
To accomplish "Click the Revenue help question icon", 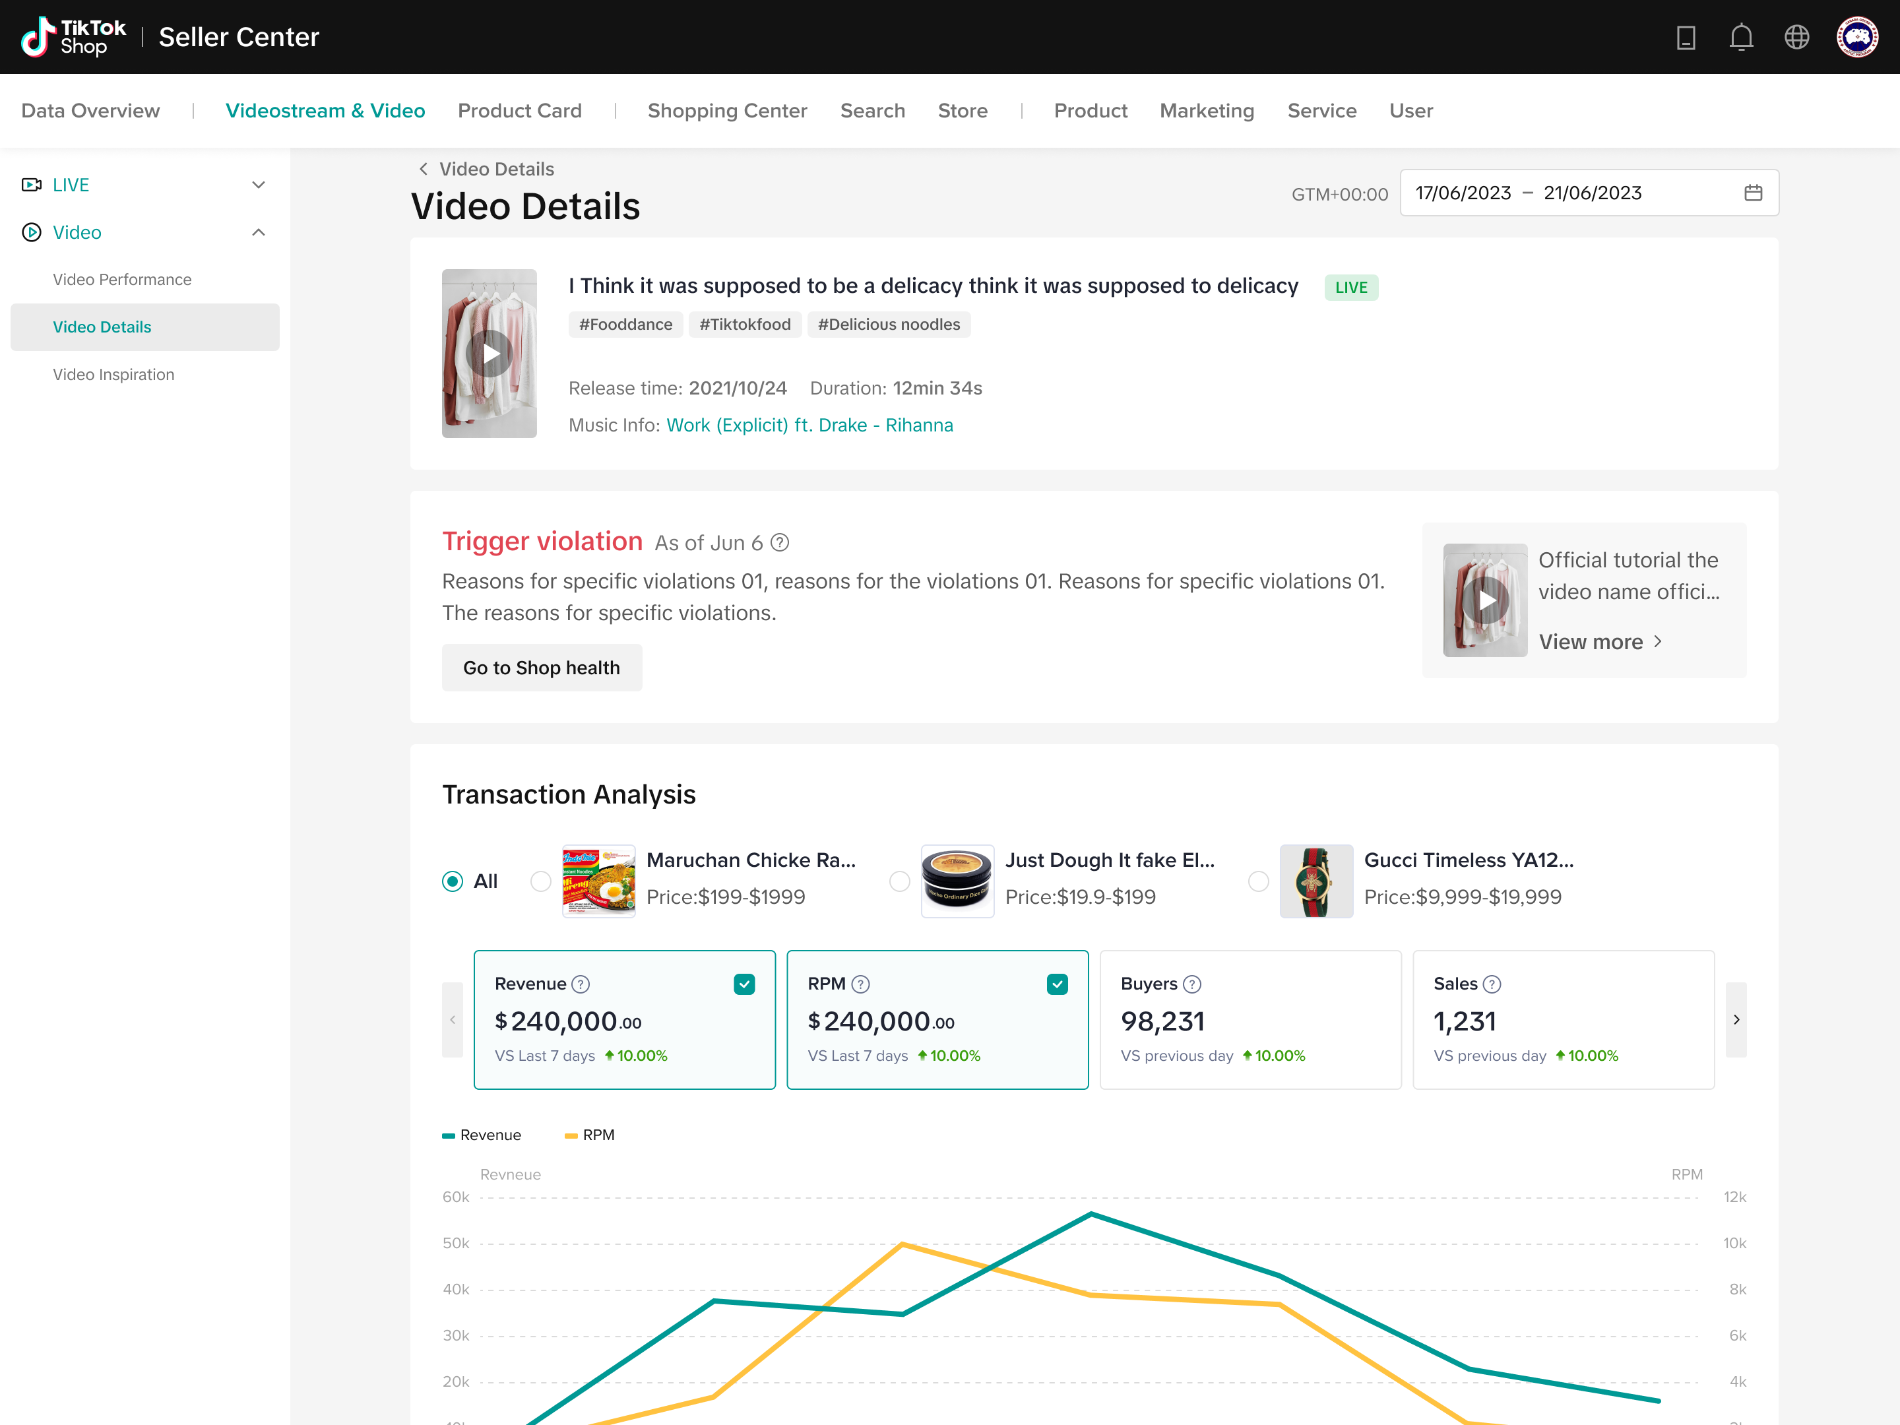I will (581, 984).
